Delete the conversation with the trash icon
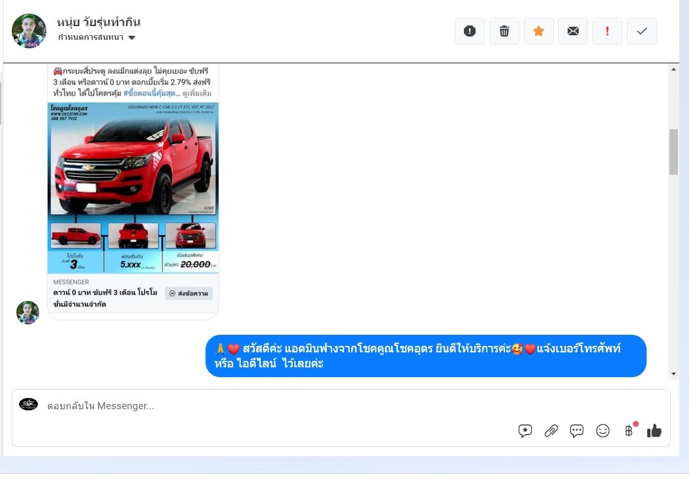 point(504,31)
